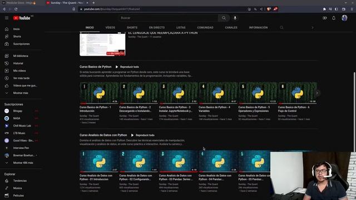Open Curso Basico de Python 1 Introducción thumbnail
This screenshot has width=356, height=200.
pyautogui.click(x=99, y=93)
